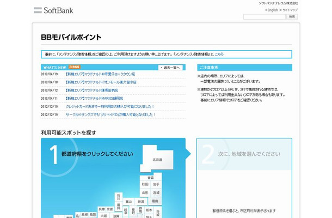Select 岩手 prefecture on the map
Image resolution: width=332 pixels, height=218 pixels.
tap(156, 184)
